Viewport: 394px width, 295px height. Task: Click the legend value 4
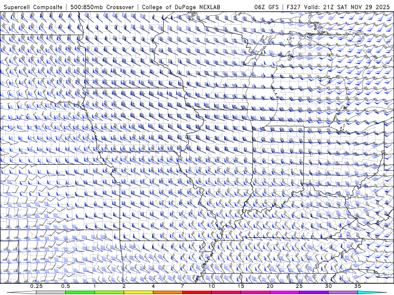[x=153, y=286]
